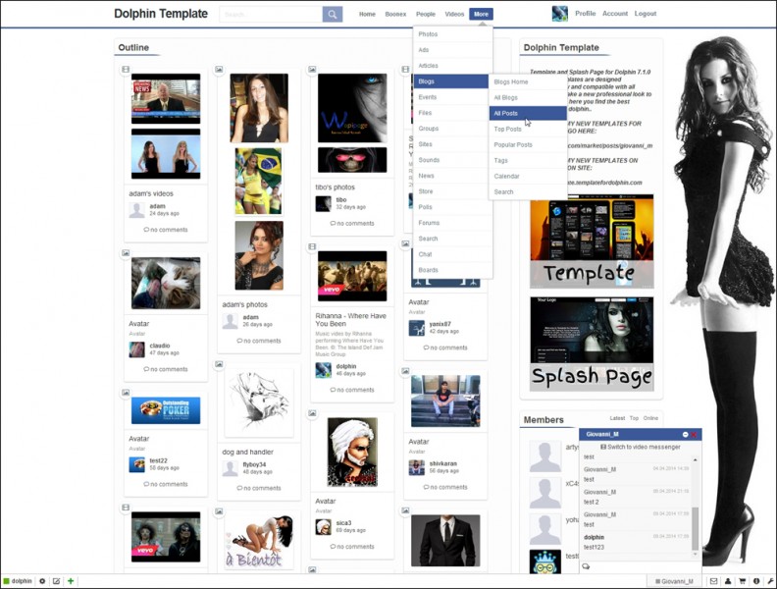Screen dimensions: 777x589
Task: Click the user avatar in the header
Action: coord(560,14)
